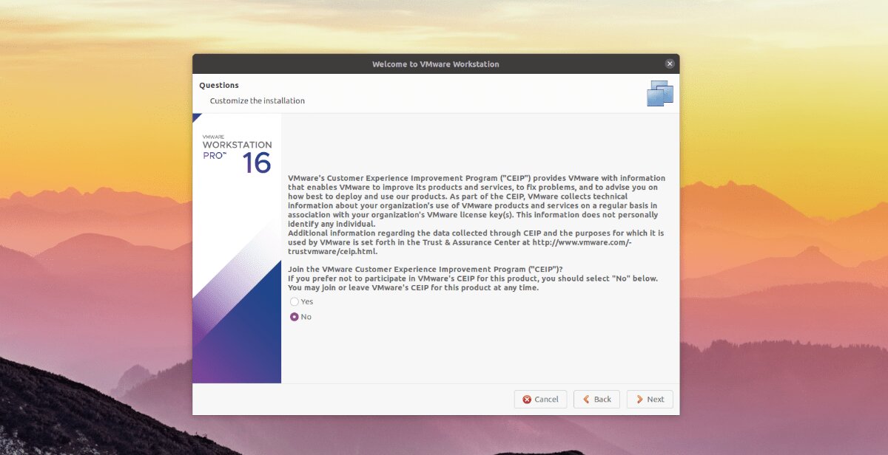Cancel the VMware installation
This screenshot has width=888, height=455.
tap(541, 399)
